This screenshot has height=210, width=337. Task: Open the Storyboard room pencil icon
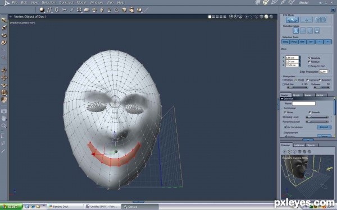pos(275,3)
